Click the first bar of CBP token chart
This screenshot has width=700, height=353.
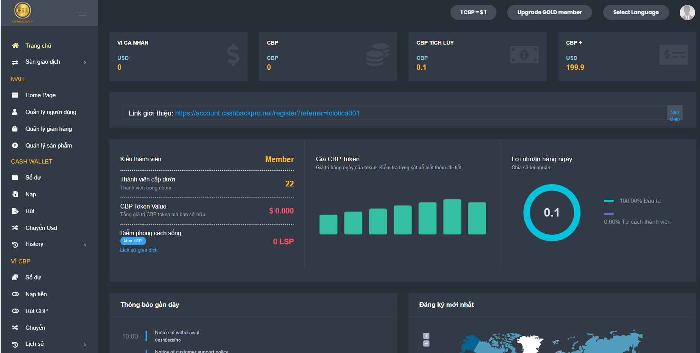click(328, 224)
